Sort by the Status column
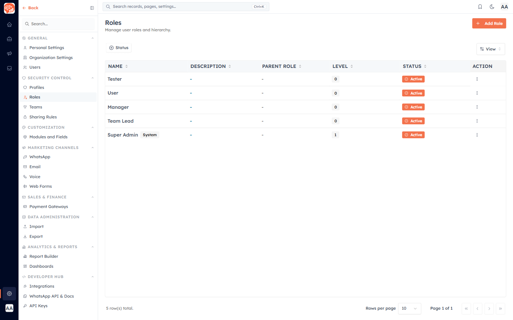This screenshot has width=513, height=320. (x=415, y=66)
